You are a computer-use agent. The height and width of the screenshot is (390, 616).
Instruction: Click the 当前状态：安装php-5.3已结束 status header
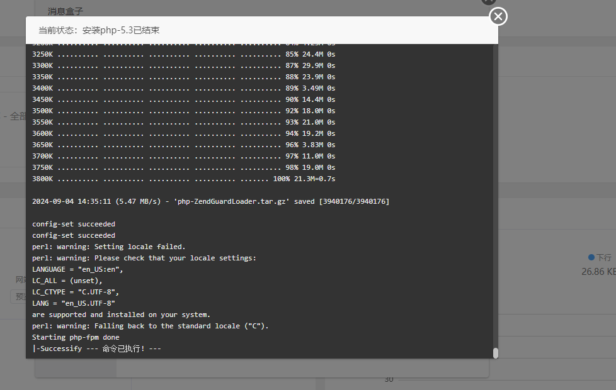(99, 30)
